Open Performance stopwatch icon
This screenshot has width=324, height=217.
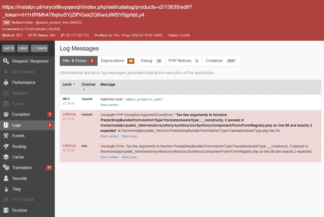(x=6, y=83)
